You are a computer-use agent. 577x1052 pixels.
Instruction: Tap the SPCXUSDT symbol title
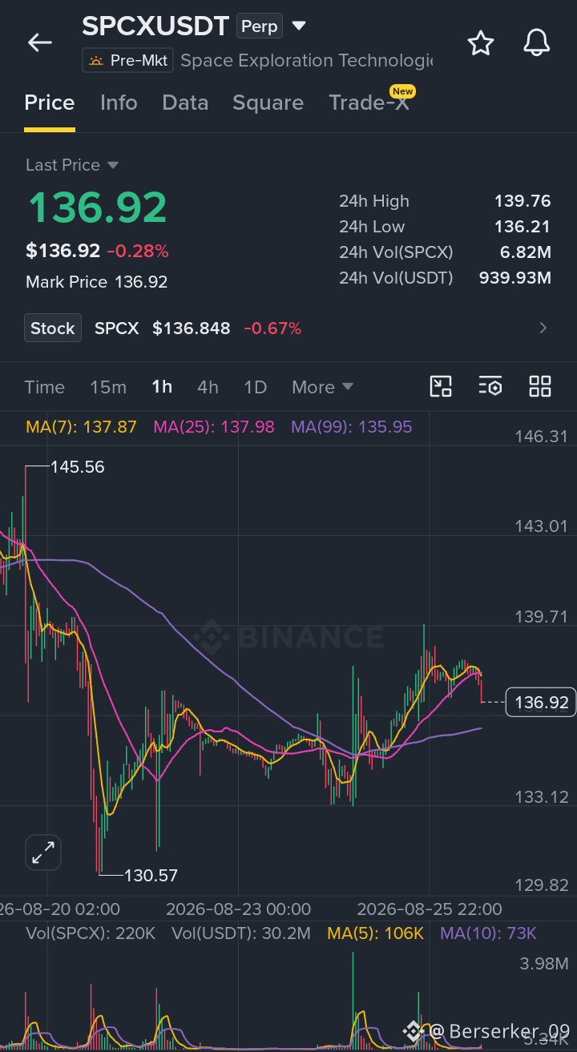[155, 26]
